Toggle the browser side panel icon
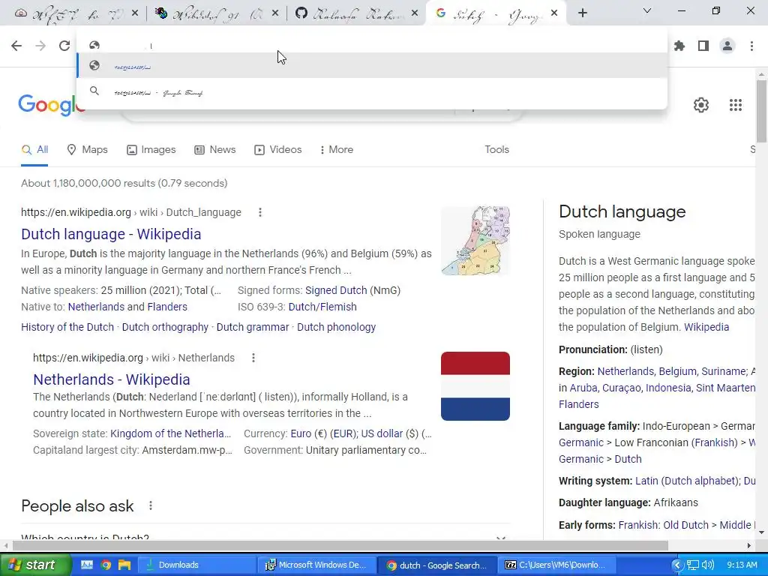The height and width of the screenshot is (576, 768). (x=703, y=46)
